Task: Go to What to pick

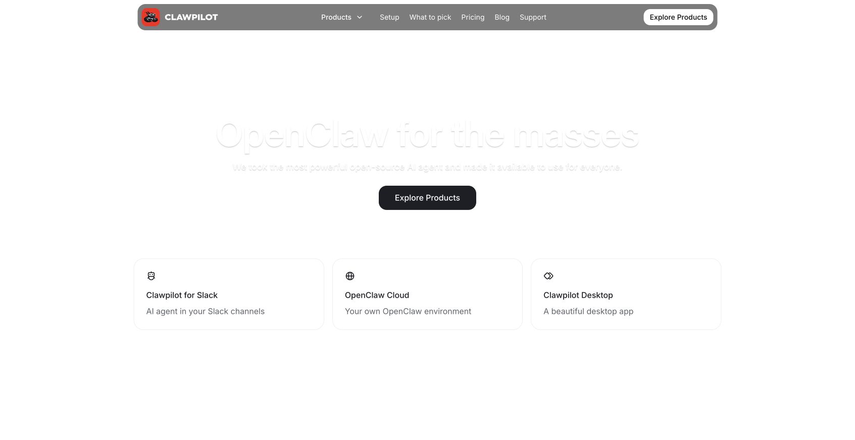Action: [x=430, y=17]
